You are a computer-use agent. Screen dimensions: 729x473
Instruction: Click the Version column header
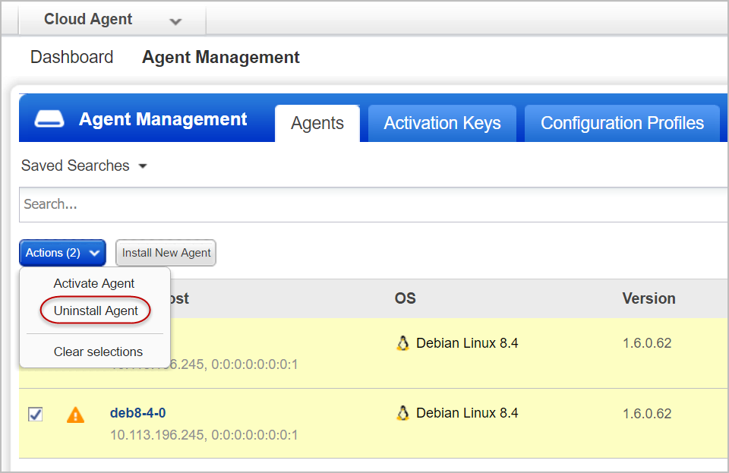649,298
